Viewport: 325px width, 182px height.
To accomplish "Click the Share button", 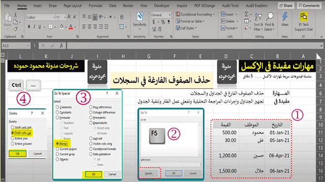I will click(286, 6).
